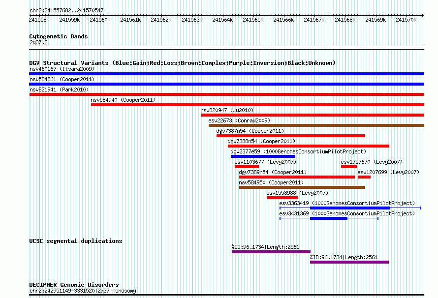Click the brown nsv584950 (Cooper2011) bar
Viewport: 438px width, 298px height.
(x=302, y=187)
